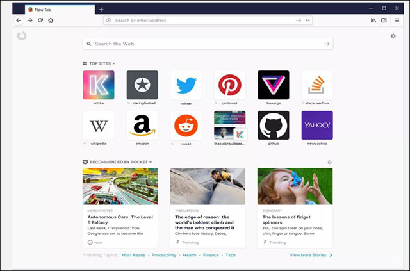Click the Productivity trending topic
This screenshot has width=410, height=271.
point(164,255)
